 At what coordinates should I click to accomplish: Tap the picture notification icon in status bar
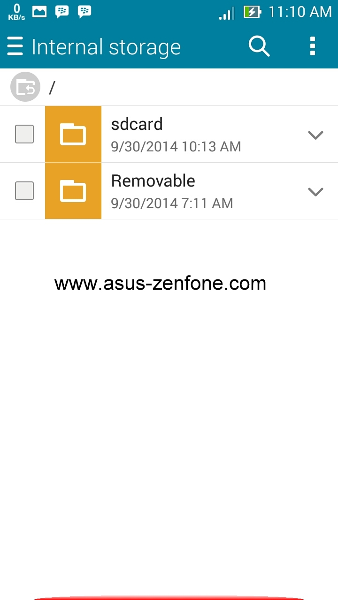[x=39, y=11]
